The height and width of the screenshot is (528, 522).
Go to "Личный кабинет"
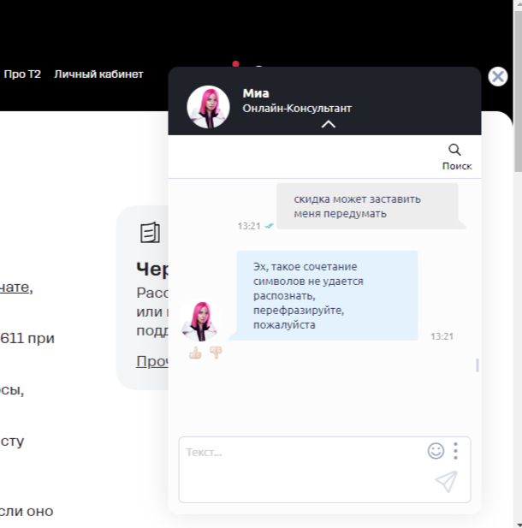[x=98, y=74]
